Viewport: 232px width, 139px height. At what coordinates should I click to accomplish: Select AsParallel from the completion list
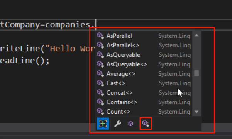pyautogui.click(x=144, y=36)
